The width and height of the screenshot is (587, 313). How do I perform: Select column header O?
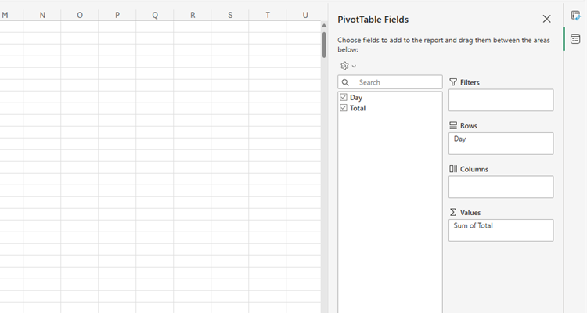pyautogui.click(x=80, y=15)
